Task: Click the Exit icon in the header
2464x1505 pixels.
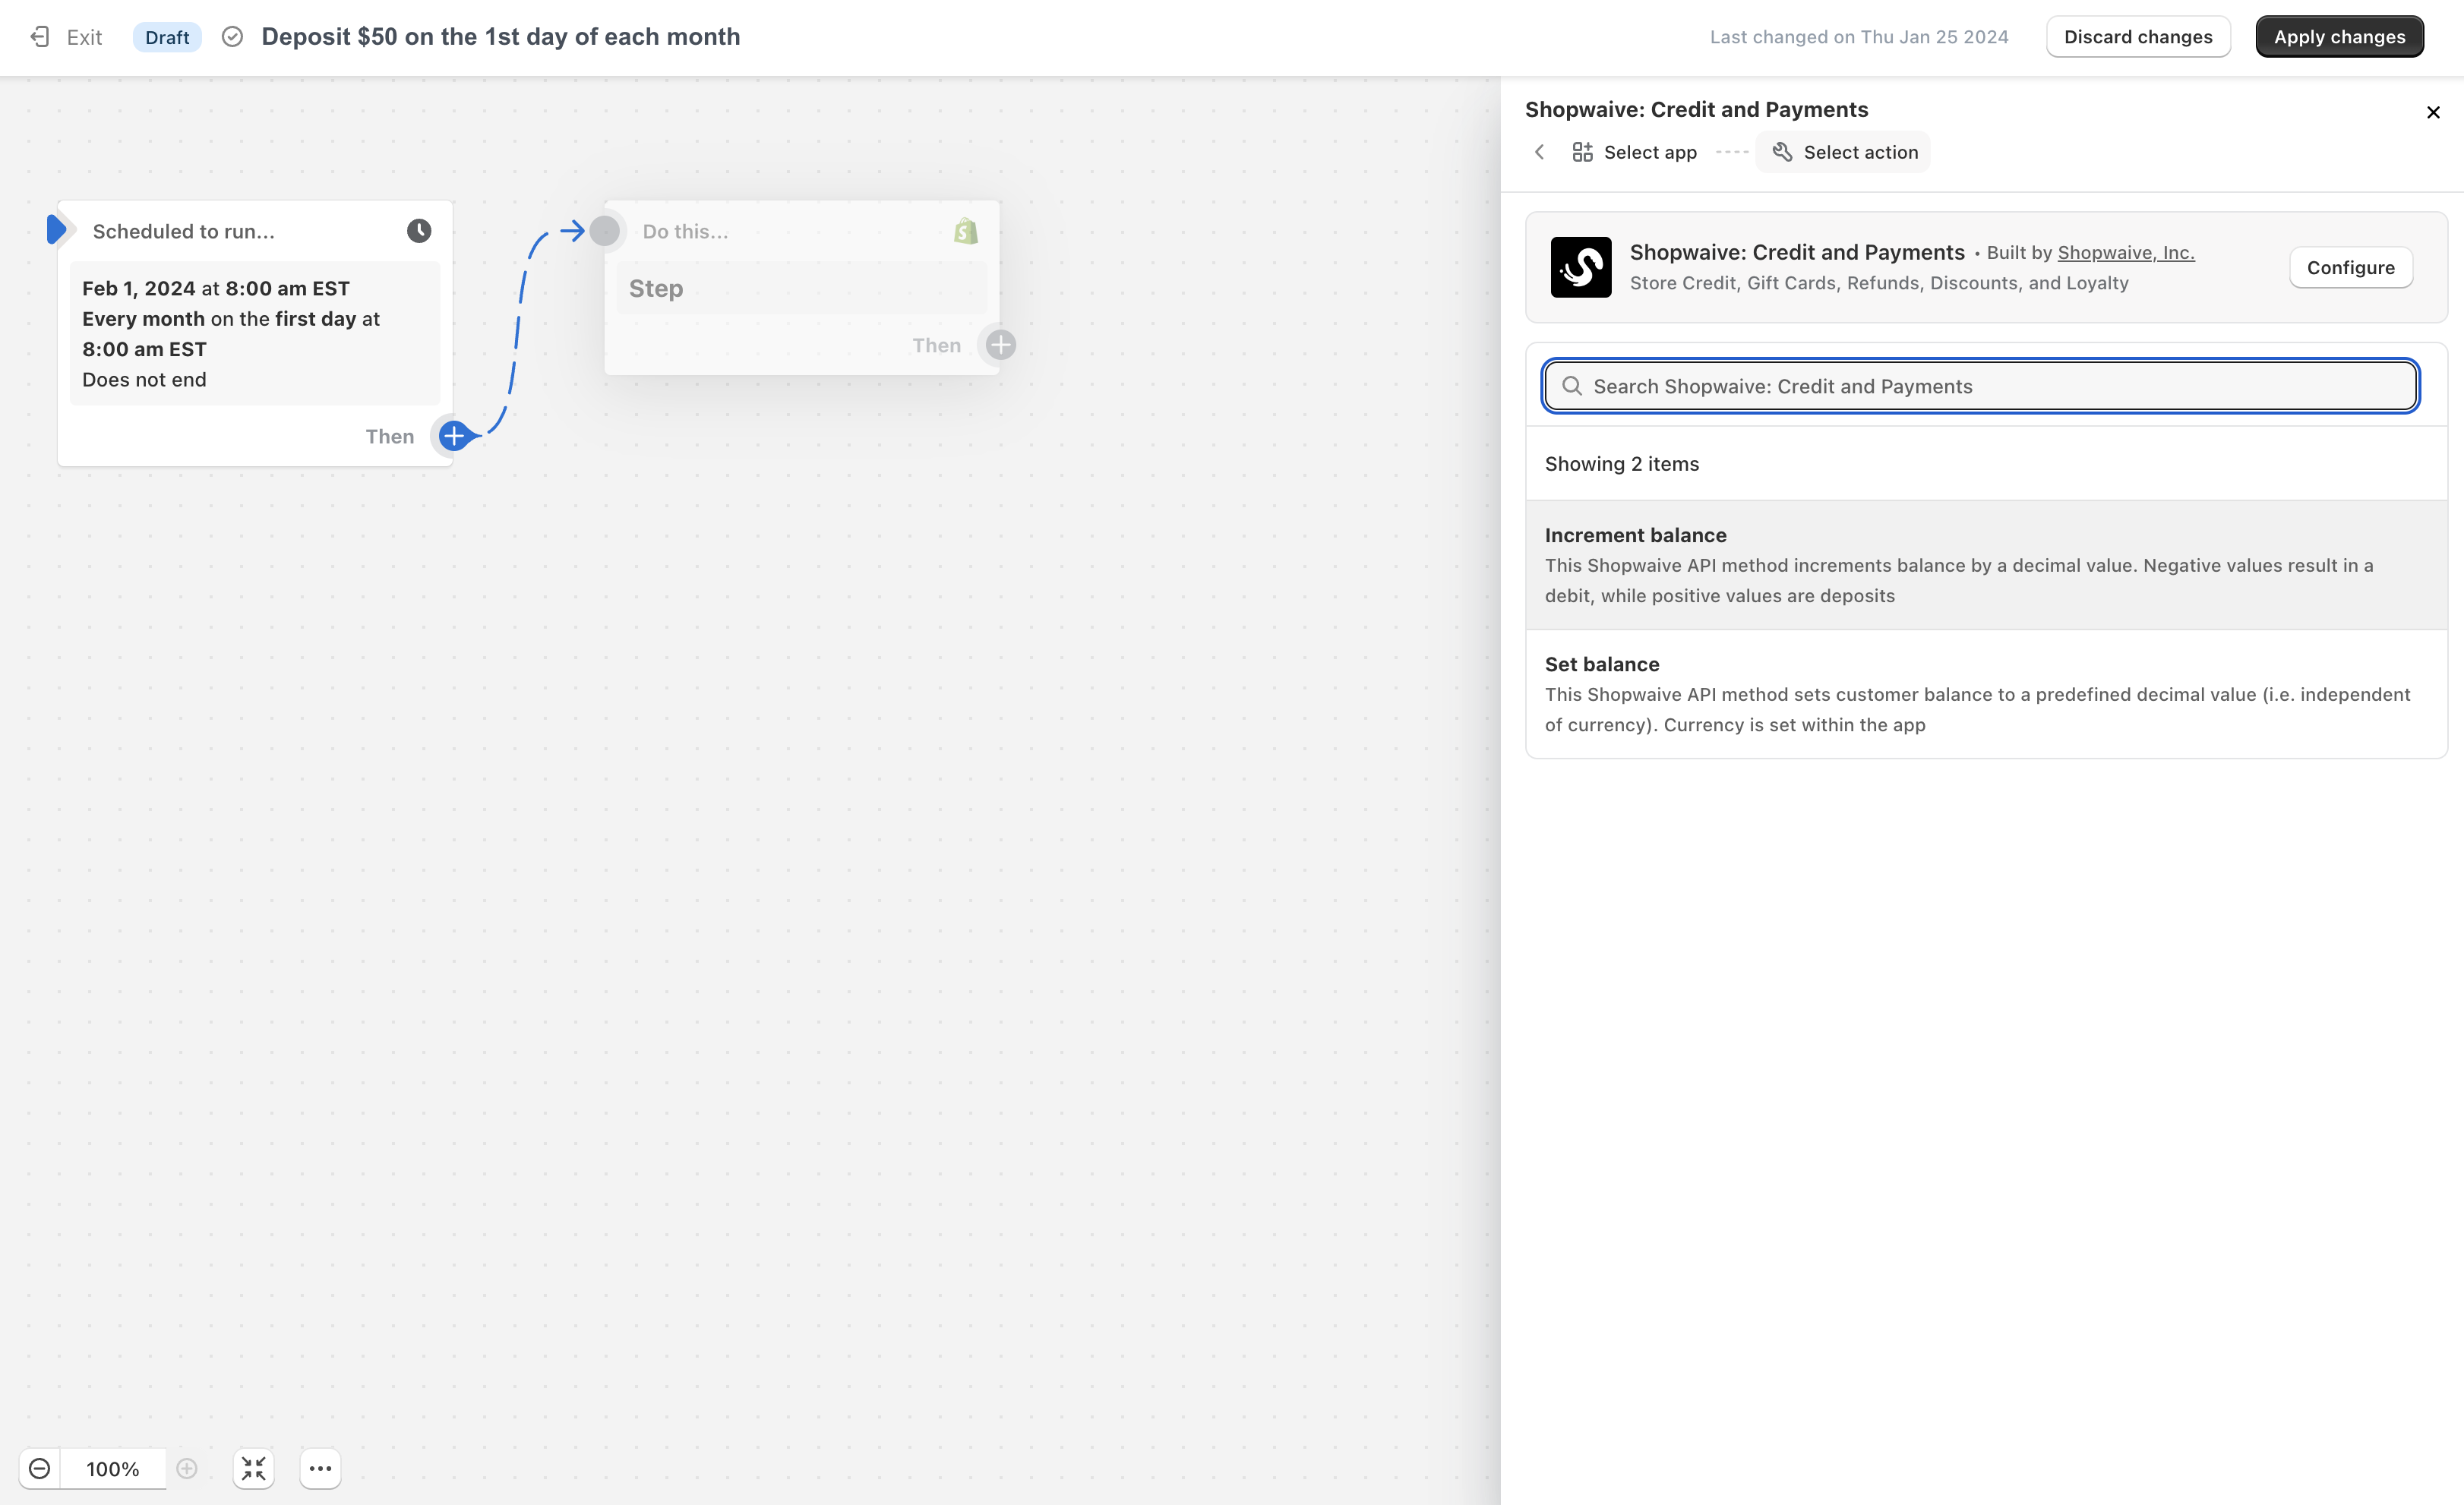Action: pyautogui.click(x=40, y=37)
